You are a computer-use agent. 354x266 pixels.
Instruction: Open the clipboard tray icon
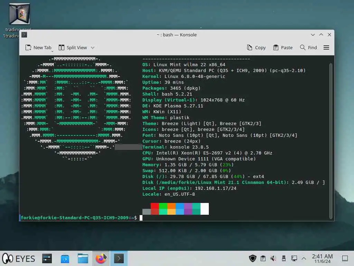pos(263,258)
